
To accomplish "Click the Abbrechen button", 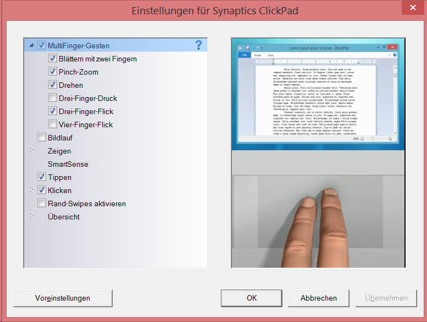I will 319,298.
